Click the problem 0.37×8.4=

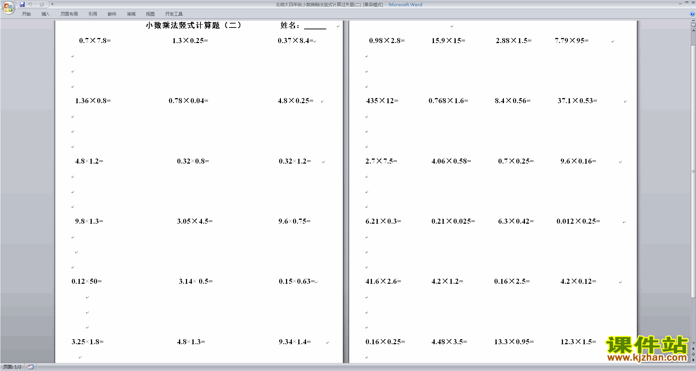click(295, 41)
